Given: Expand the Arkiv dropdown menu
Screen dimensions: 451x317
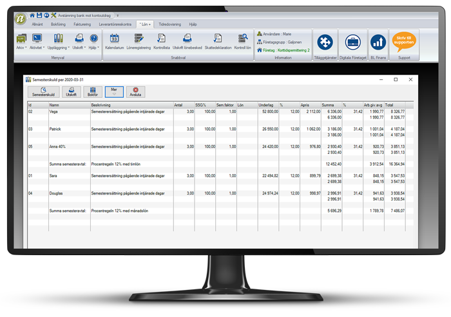Looking at the screenshot, I should pyautogui.click(x=21, y=42).
